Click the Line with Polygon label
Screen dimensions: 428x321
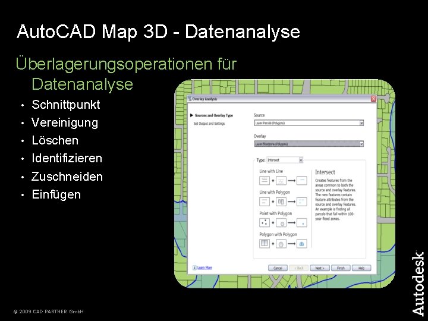pos(275,193)
